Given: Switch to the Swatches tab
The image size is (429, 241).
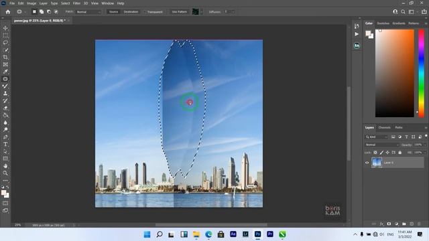Looking at the screenshot, I should [x=383, y=23].
